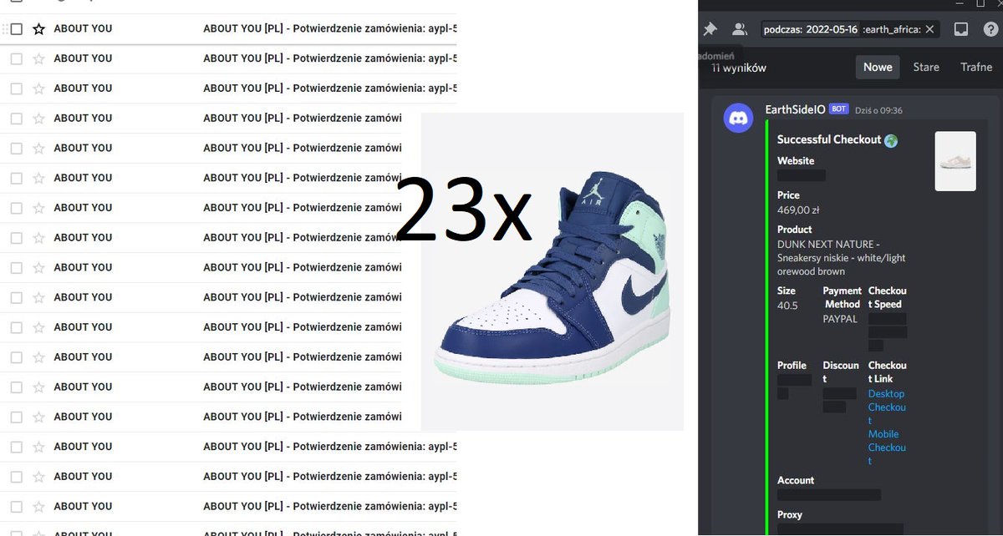Screen dimensions: 1003x536
Task: Clear the Discord search with the X
Action: point(930,29)
